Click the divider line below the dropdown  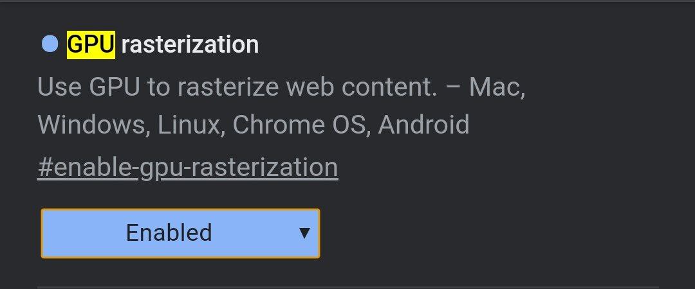[347, 286]
